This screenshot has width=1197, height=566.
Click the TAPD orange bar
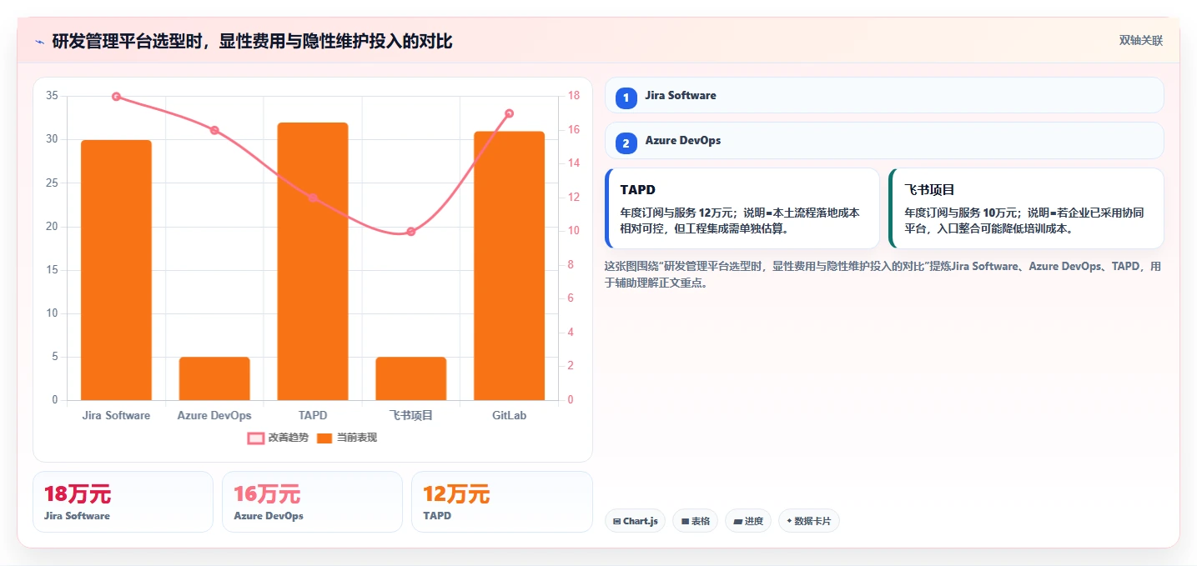313,261
